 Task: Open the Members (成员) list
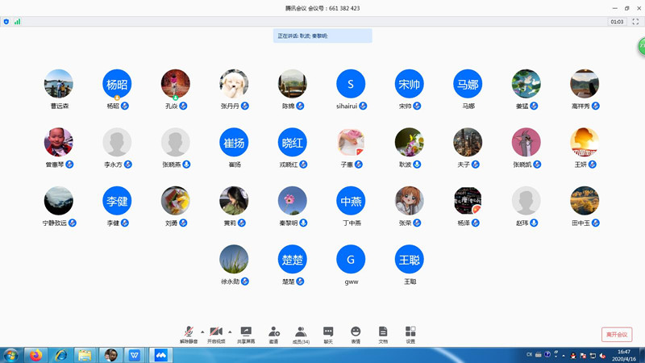point(301,333)
